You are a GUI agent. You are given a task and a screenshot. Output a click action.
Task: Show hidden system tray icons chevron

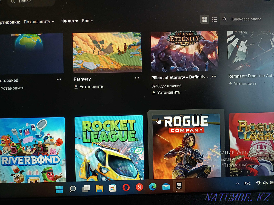coord(238,183)
